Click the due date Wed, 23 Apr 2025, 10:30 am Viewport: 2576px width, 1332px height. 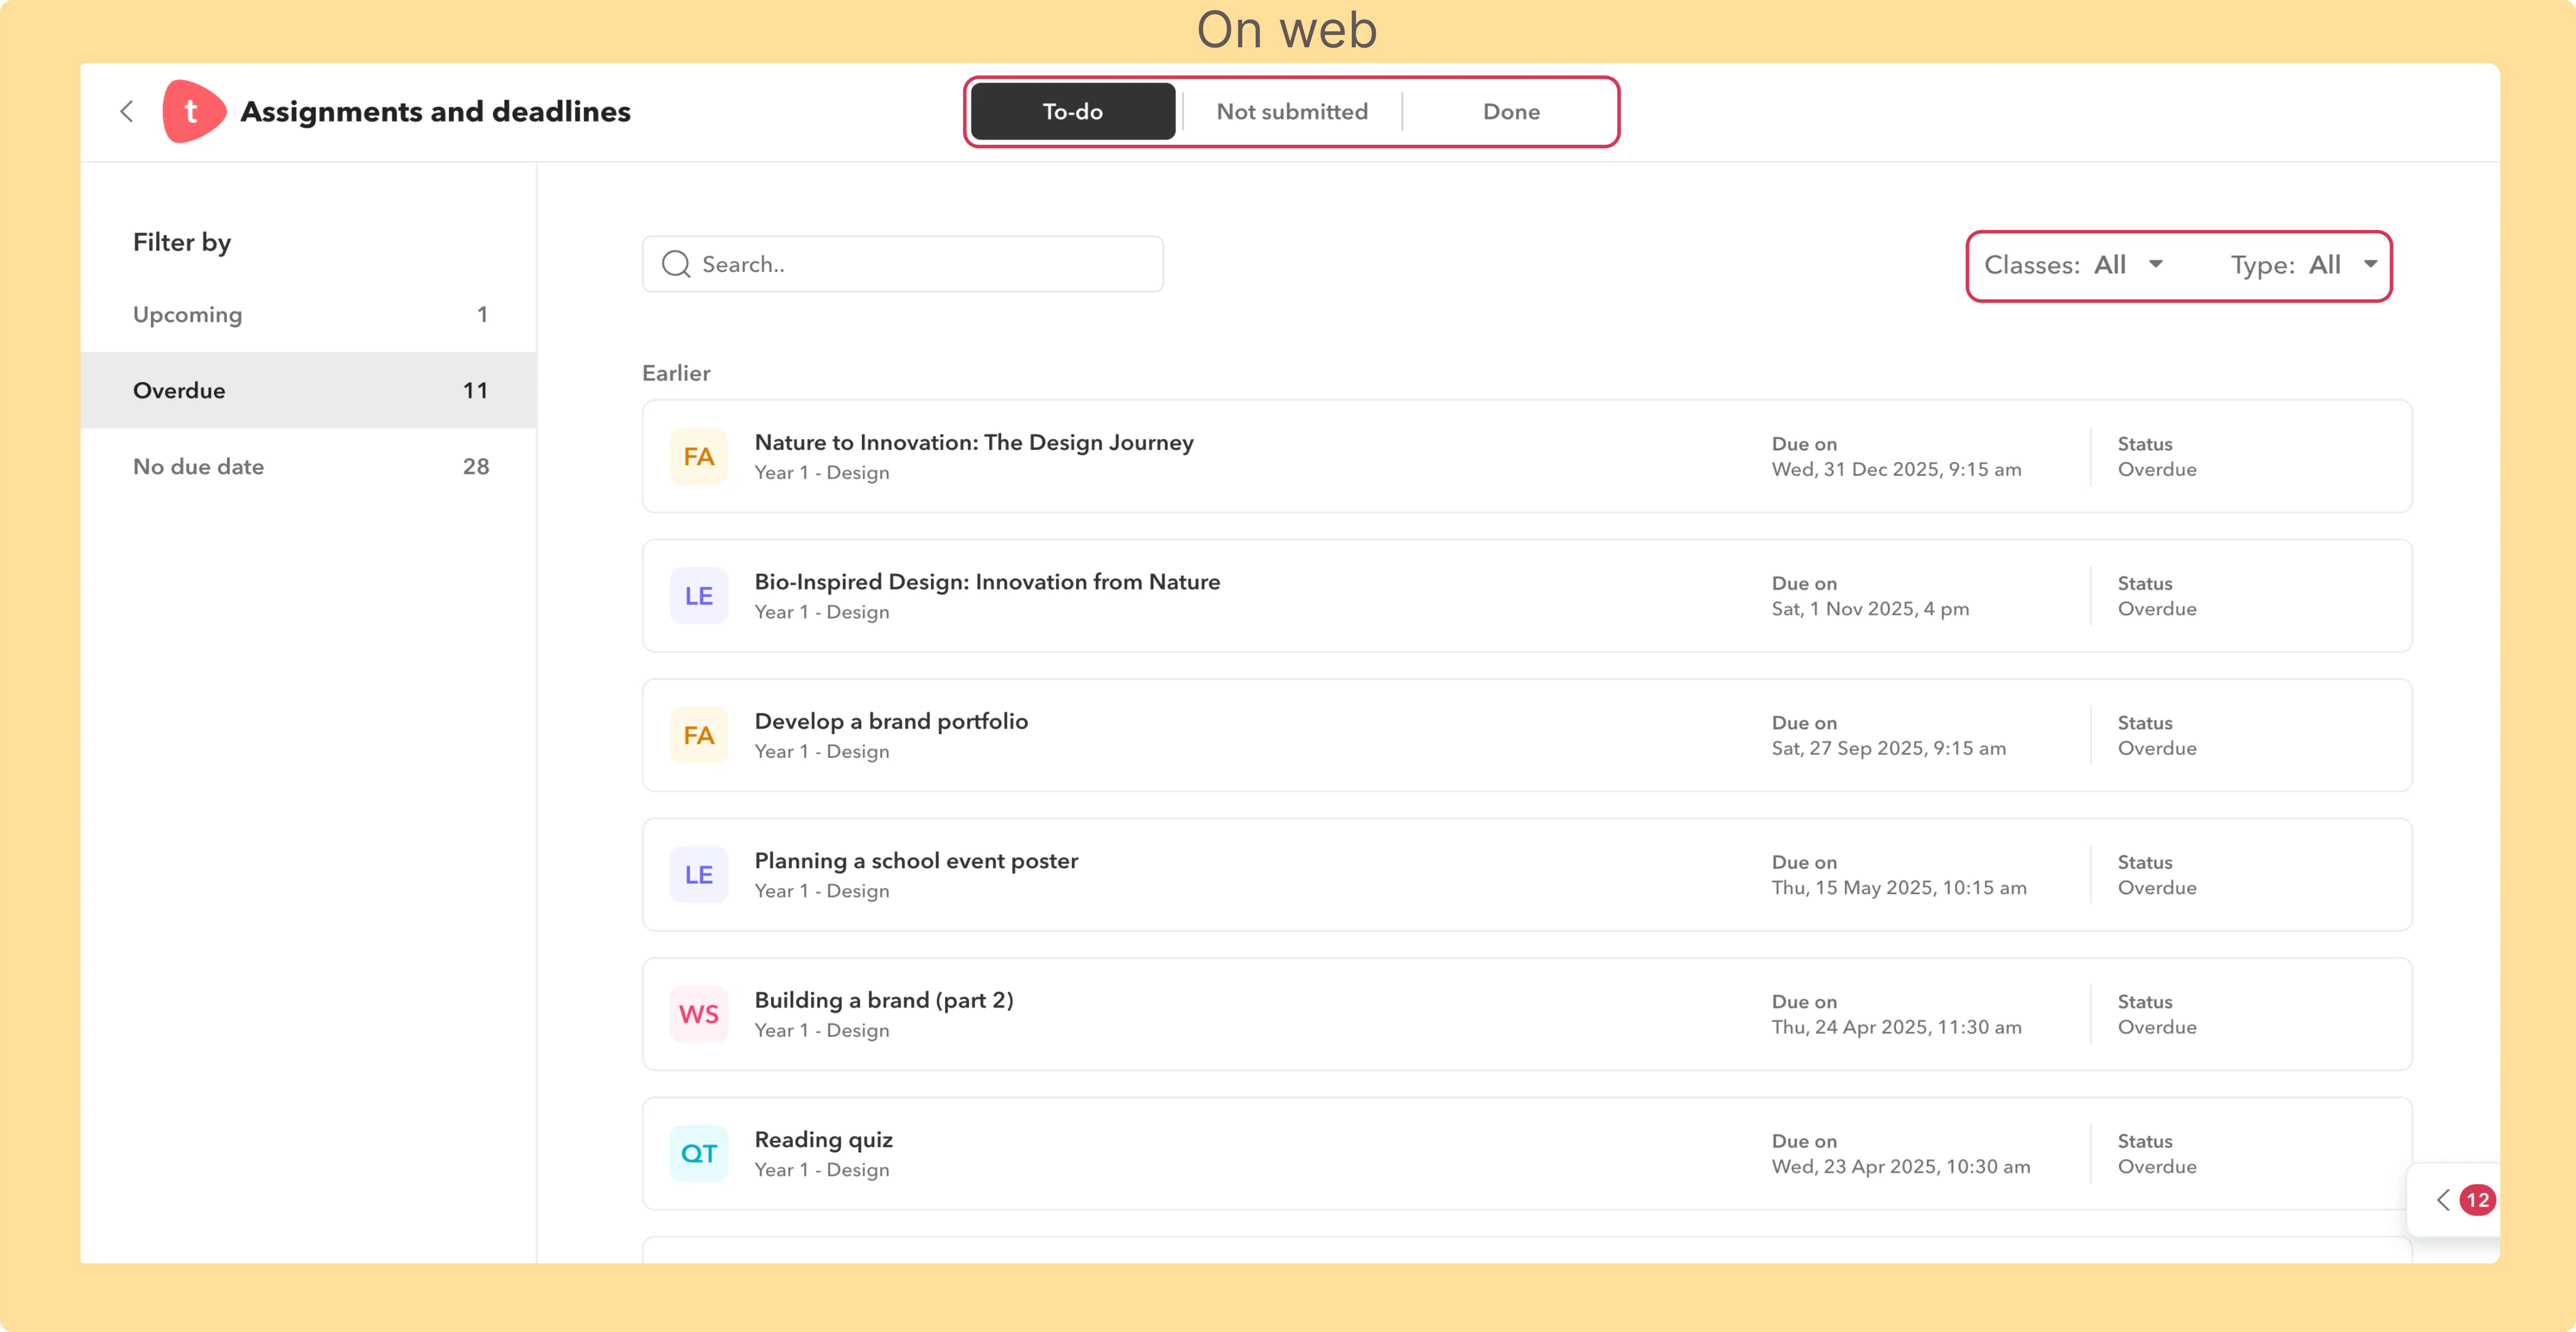[x=1901, y=1167]
